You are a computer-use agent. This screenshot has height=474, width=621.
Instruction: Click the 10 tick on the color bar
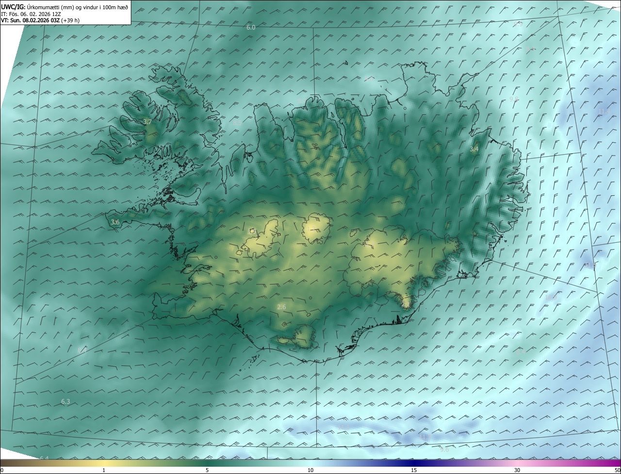pos(310,470)
